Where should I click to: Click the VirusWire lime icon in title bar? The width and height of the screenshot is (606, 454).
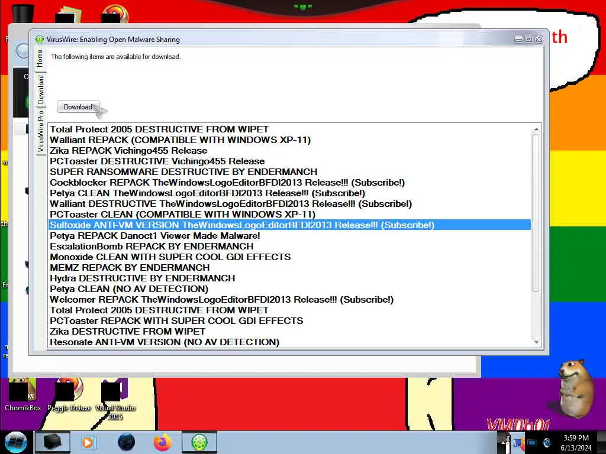(x=40, y=40)
